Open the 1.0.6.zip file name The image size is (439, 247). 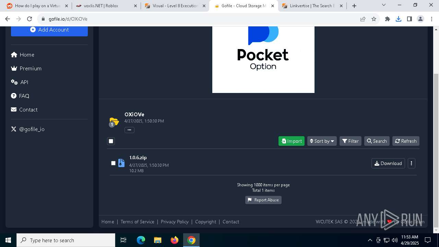[x=138, y=157]
